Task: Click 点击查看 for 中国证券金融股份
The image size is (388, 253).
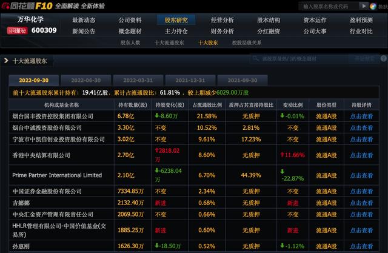Action: point(361,191)
